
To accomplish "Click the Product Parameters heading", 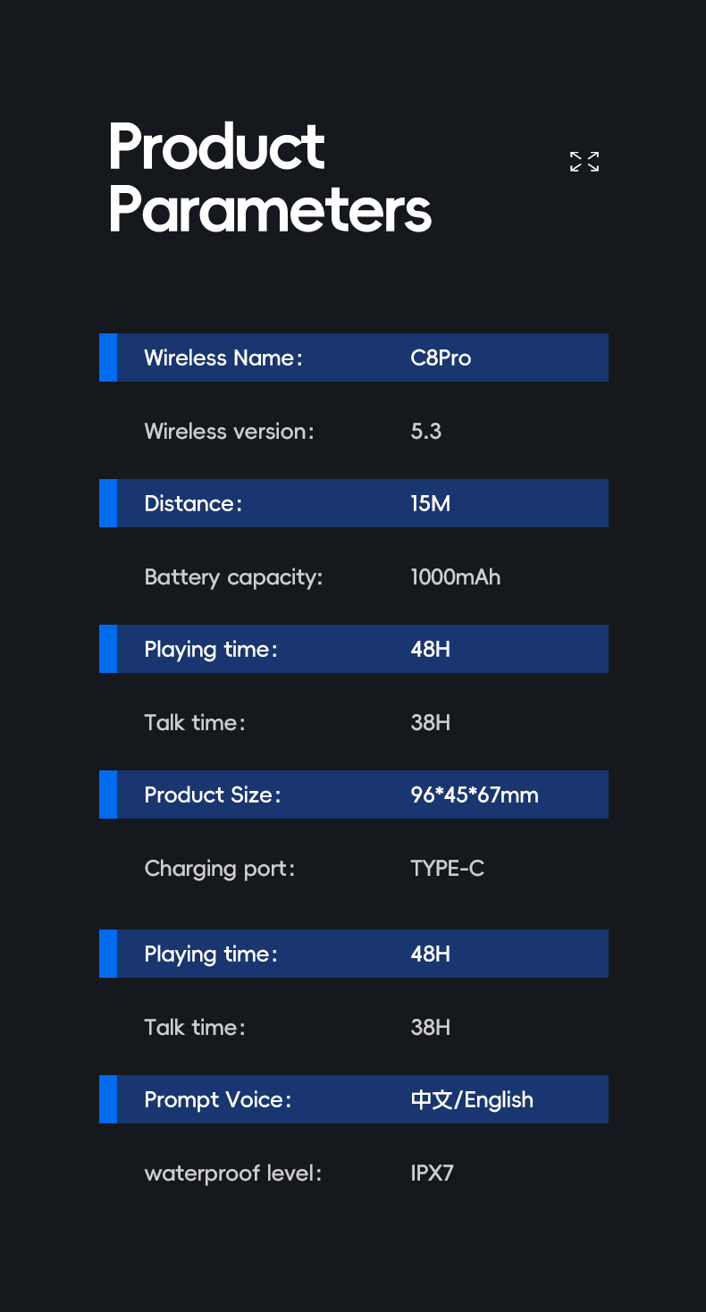I will 269,178.
